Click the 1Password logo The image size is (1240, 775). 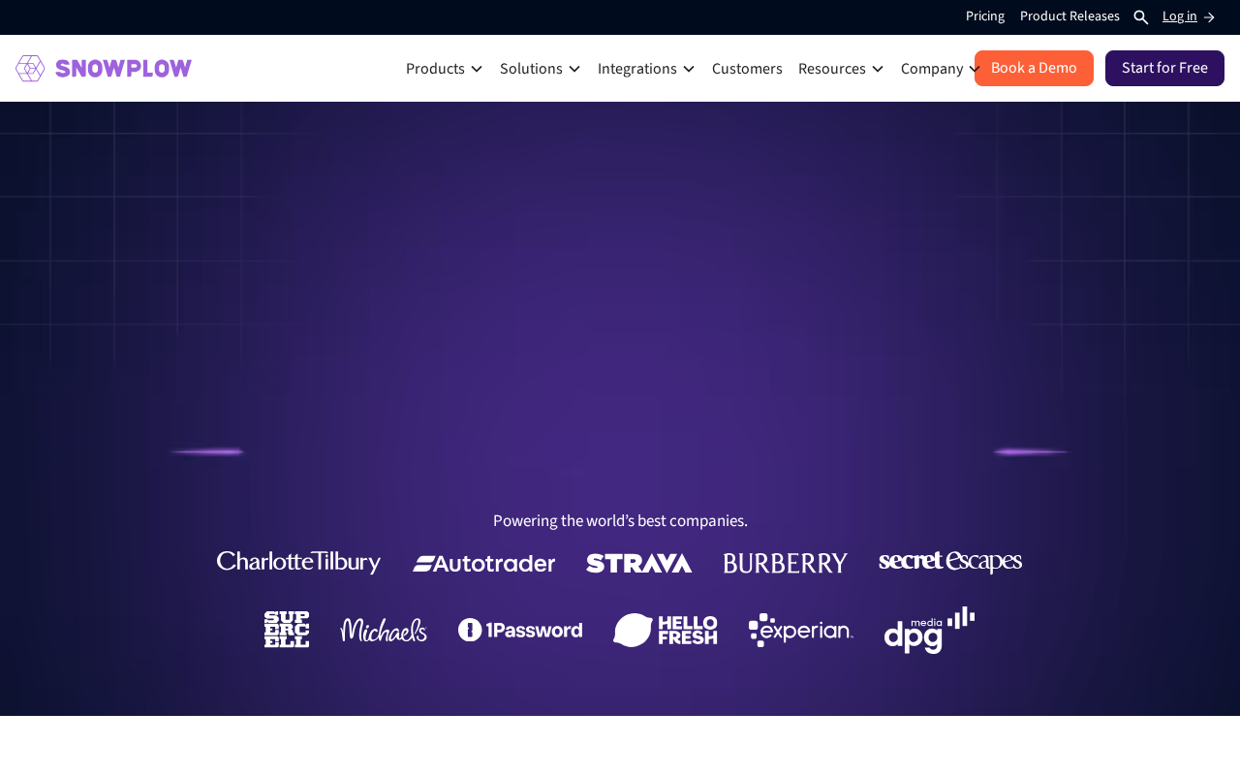click(x=520, y=630)
